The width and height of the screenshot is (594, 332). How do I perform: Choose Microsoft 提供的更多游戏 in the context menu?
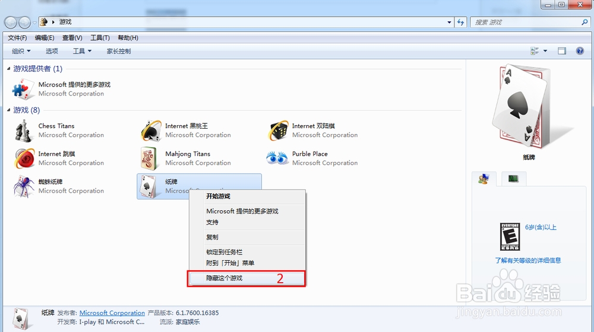(247, 211)
